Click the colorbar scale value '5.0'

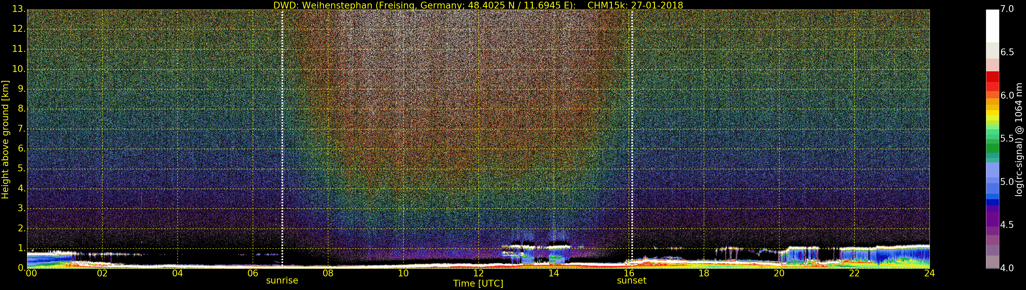tap(1007, 182)
